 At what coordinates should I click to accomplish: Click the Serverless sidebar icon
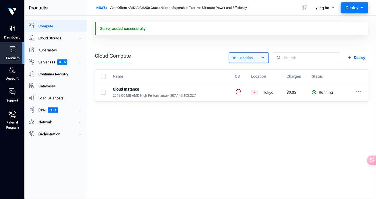pos(32,62)
